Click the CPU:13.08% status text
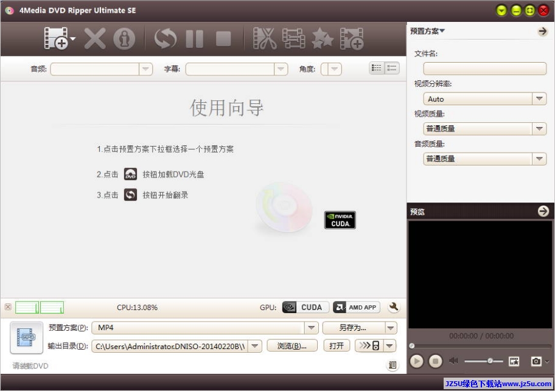 tap(137, 308)
